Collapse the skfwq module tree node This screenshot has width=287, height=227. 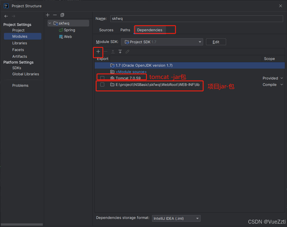50,23
